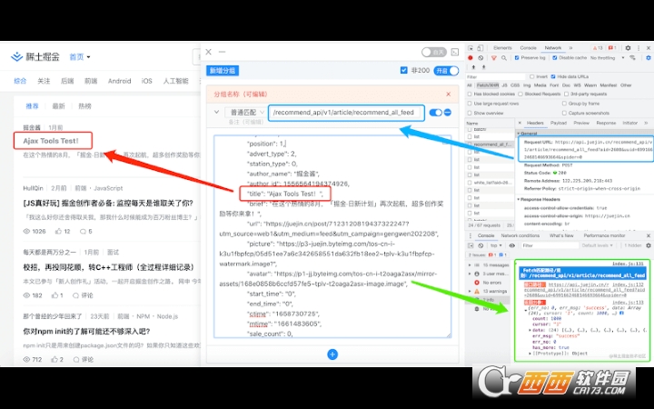Open the Preview tab

(x=581, y=123)
